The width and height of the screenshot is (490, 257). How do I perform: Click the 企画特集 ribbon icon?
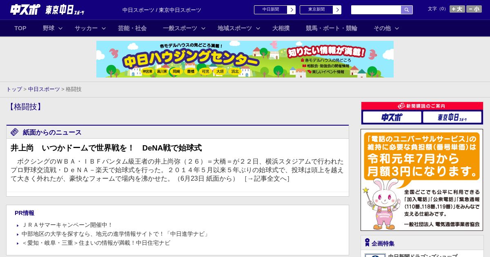coord(367,243)
